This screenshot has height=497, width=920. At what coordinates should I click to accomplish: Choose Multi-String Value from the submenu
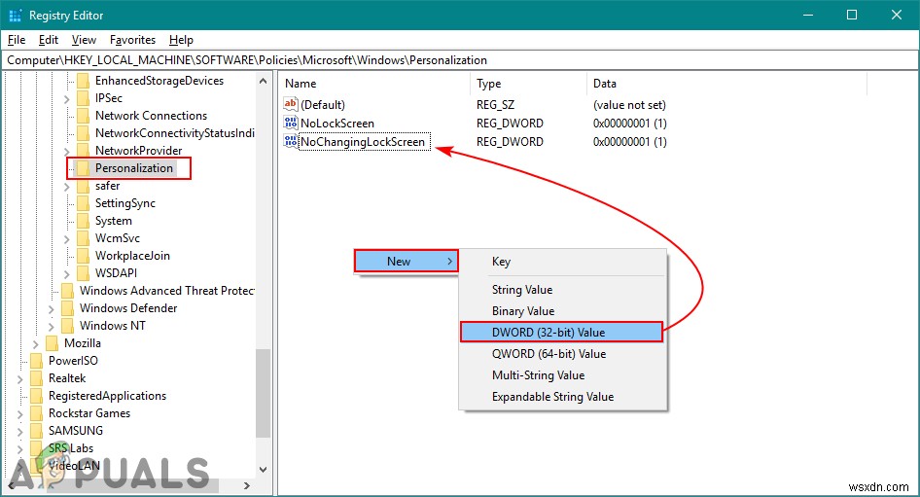click(x=563, y=375)
